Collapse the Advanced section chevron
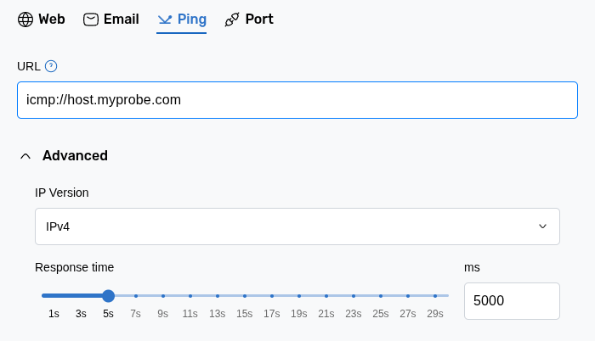The width and height of the screenshot is (595, 341). (25, 156)
